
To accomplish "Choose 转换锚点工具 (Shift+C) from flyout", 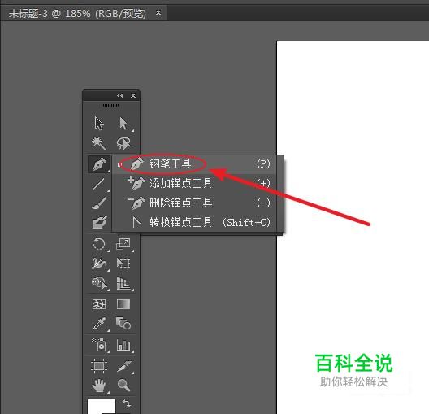I will pos(194,222).
